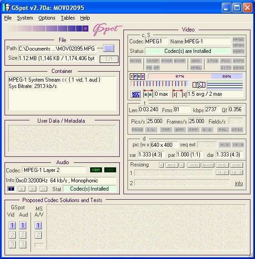255x259 pixels.
Task: Click the blue VGS logo button
Action: [x=135, y=94]
